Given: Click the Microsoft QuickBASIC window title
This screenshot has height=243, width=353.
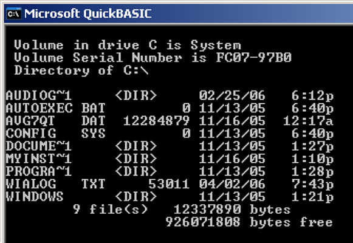Looking at the screenshot, I should (88, 14).
